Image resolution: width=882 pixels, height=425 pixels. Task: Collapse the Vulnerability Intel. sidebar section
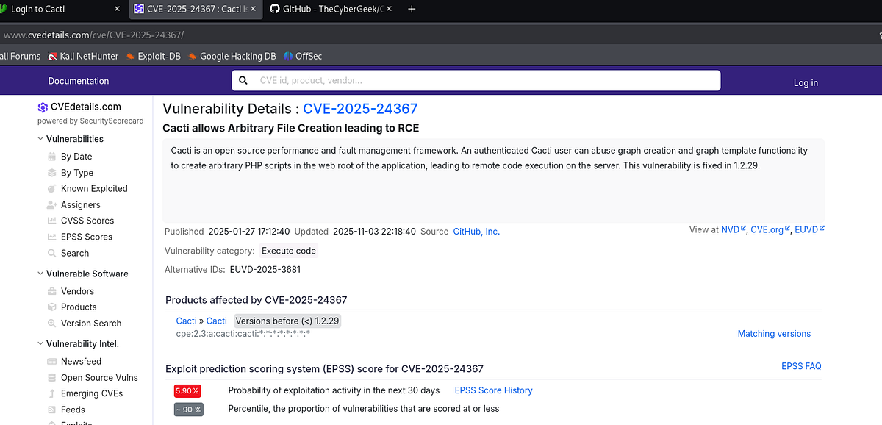40,344
